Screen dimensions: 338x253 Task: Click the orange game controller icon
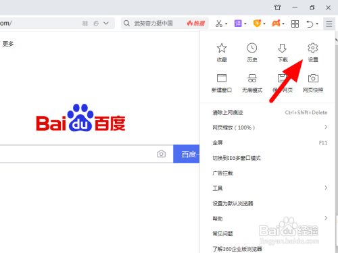[x=276, y=24]
